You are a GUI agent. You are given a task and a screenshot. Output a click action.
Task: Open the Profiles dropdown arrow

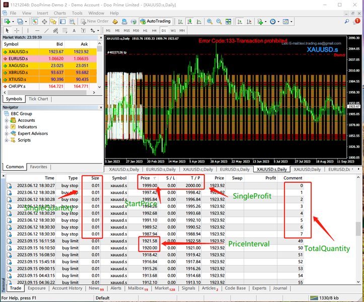pos(26,22)
